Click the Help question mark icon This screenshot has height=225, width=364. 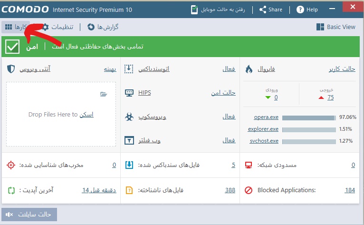[300, 10]
